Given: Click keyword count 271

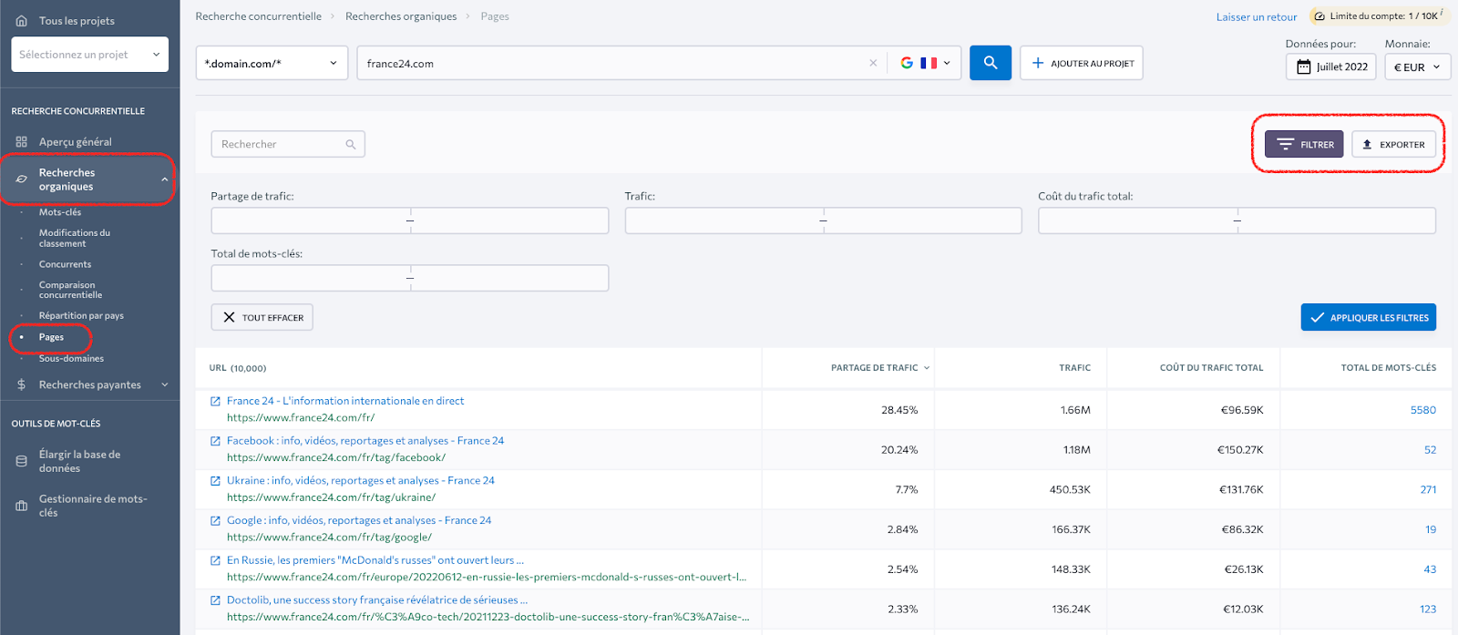Looking at the screenshot, I should [x=1428, y=489].
